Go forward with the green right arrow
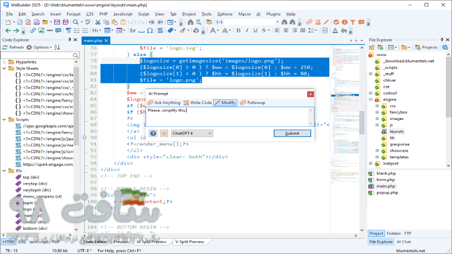The height and width of the screenshot is (254, 452). coord(16,30)
